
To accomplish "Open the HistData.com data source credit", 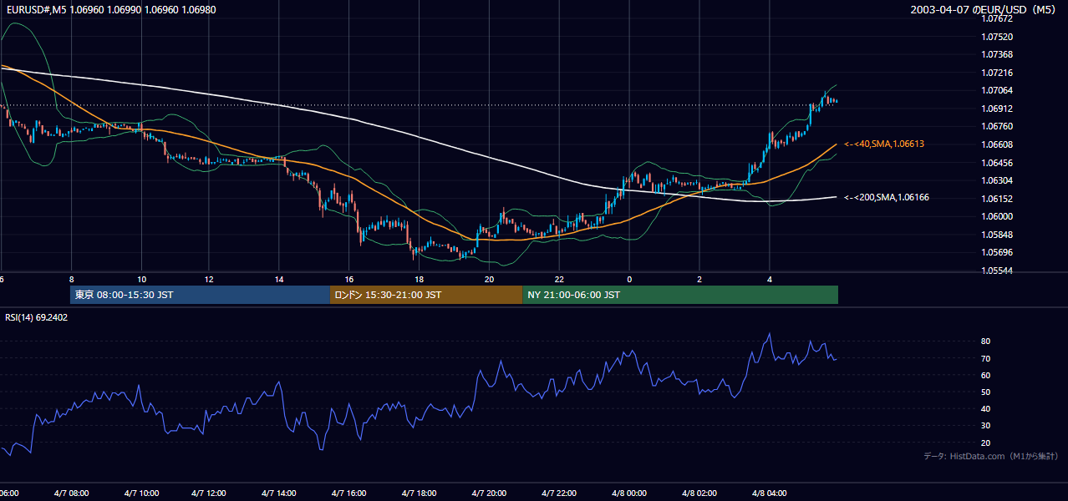I will (x=991, y=456).
